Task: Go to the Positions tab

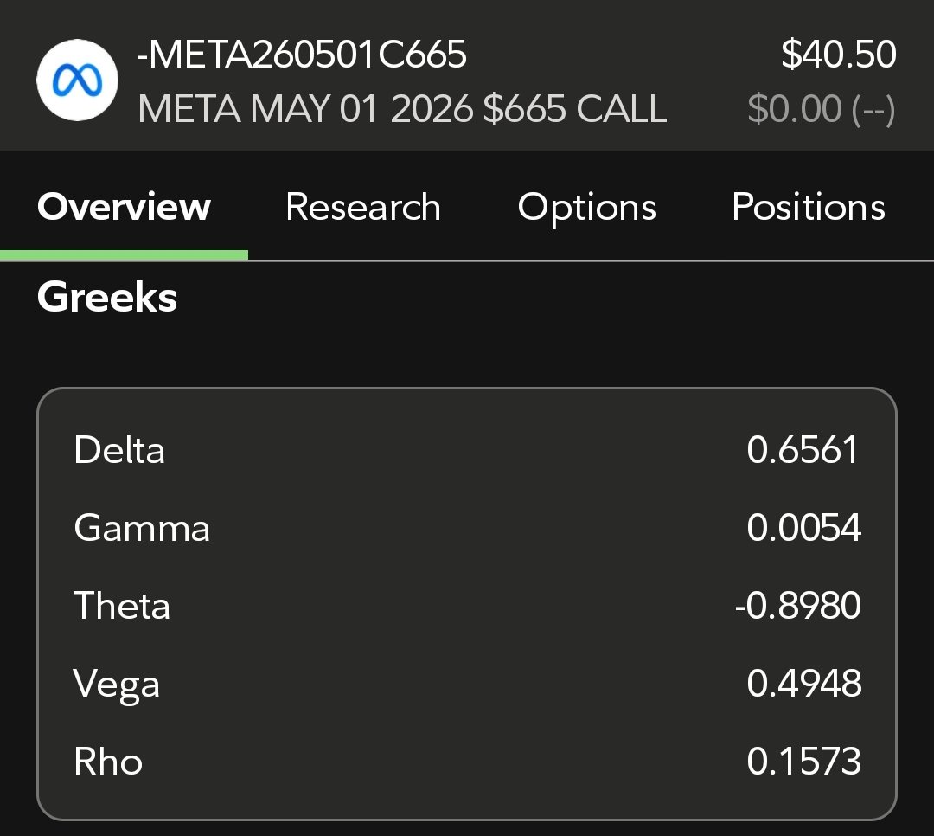Action: click(x=809, y=207)
